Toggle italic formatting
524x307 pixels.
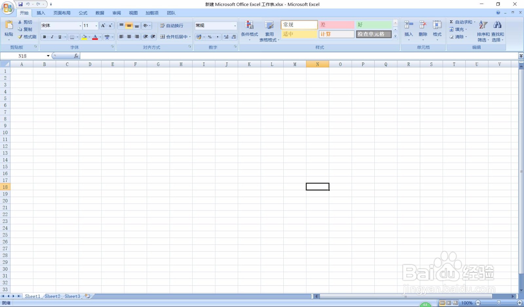52,37
